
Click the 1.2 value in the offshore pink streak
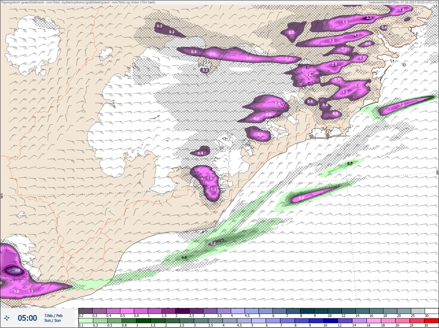point(402,105)
